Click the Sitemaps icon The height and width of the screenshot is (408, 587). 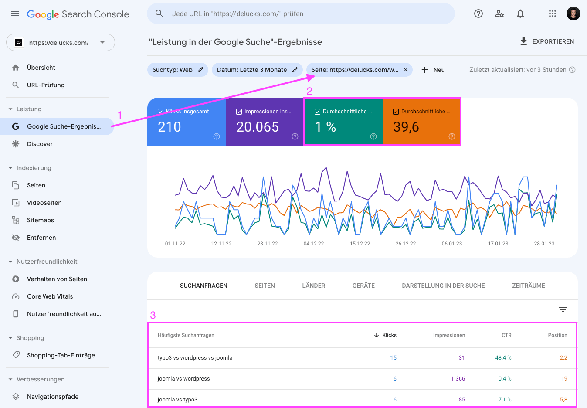click(16, 220)
